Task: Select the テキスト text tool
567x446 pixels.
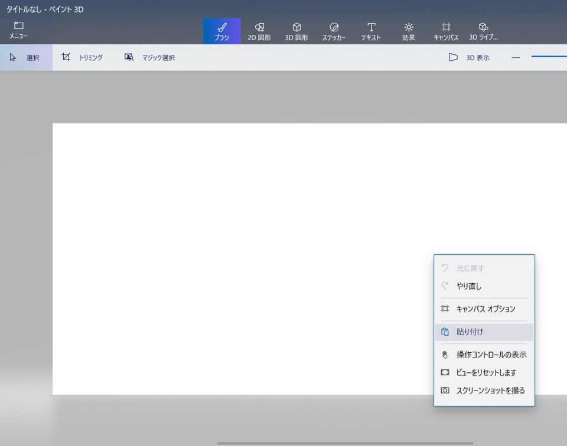Action: pyautogui.click(x=371, y=31)
